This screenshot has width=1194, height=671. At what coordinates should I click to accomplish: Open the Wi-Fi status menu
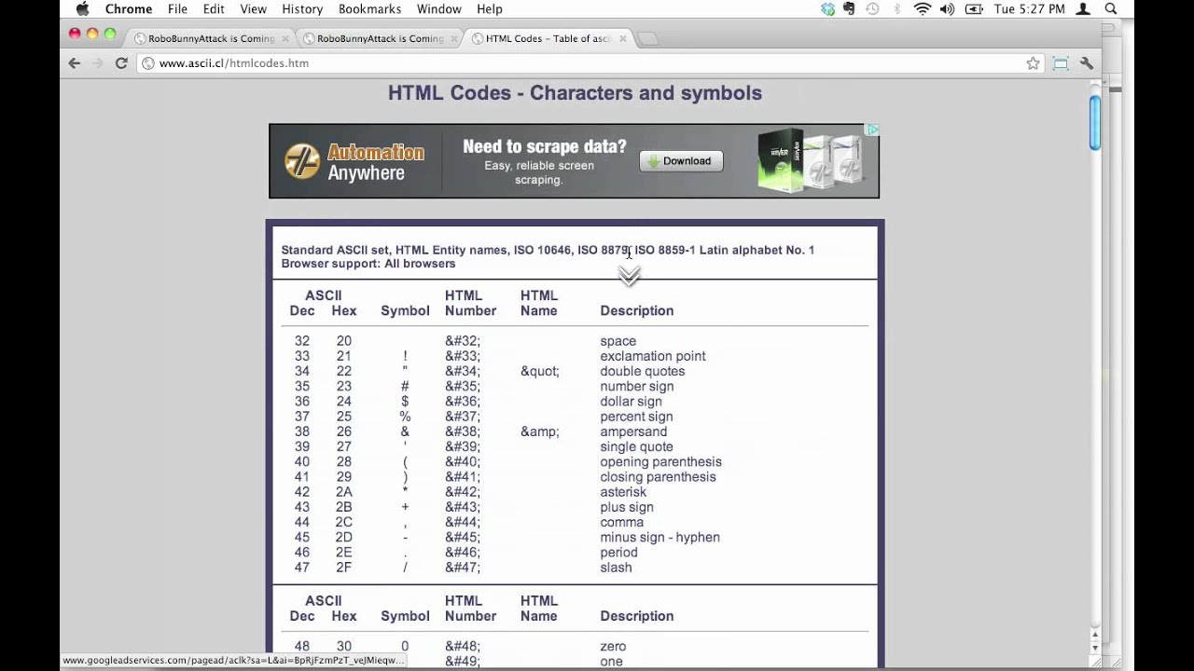click(923, 9)
